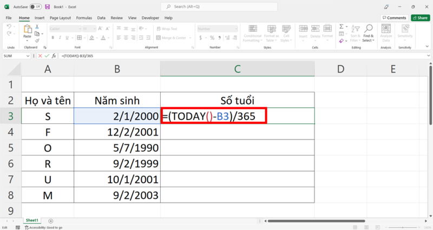Click the Sensitivity icon
The height and width of the screenshot is (230, 433).
405,29
